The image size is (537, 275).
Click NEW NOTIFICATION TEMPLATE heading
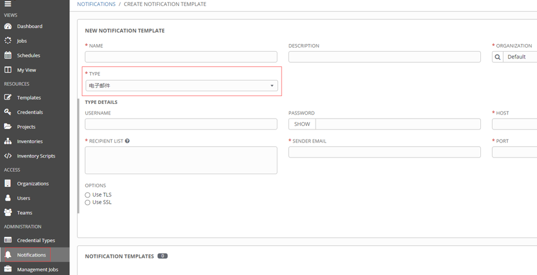(x=125, y=30)
